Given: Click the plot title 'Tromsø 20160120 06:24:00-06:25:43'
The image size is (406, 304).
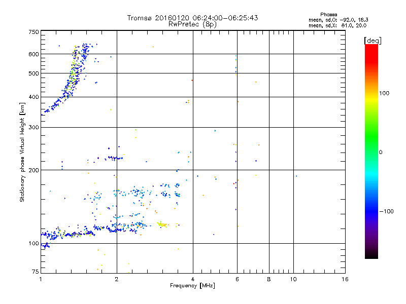Looking at the screenshot, I should 192,18.
